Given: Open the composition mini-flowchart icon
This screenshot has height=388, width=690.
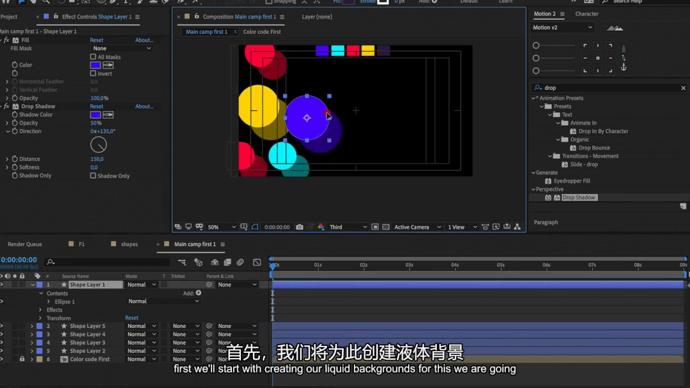Looking at the screenshot, I should (x=181, y=262).
